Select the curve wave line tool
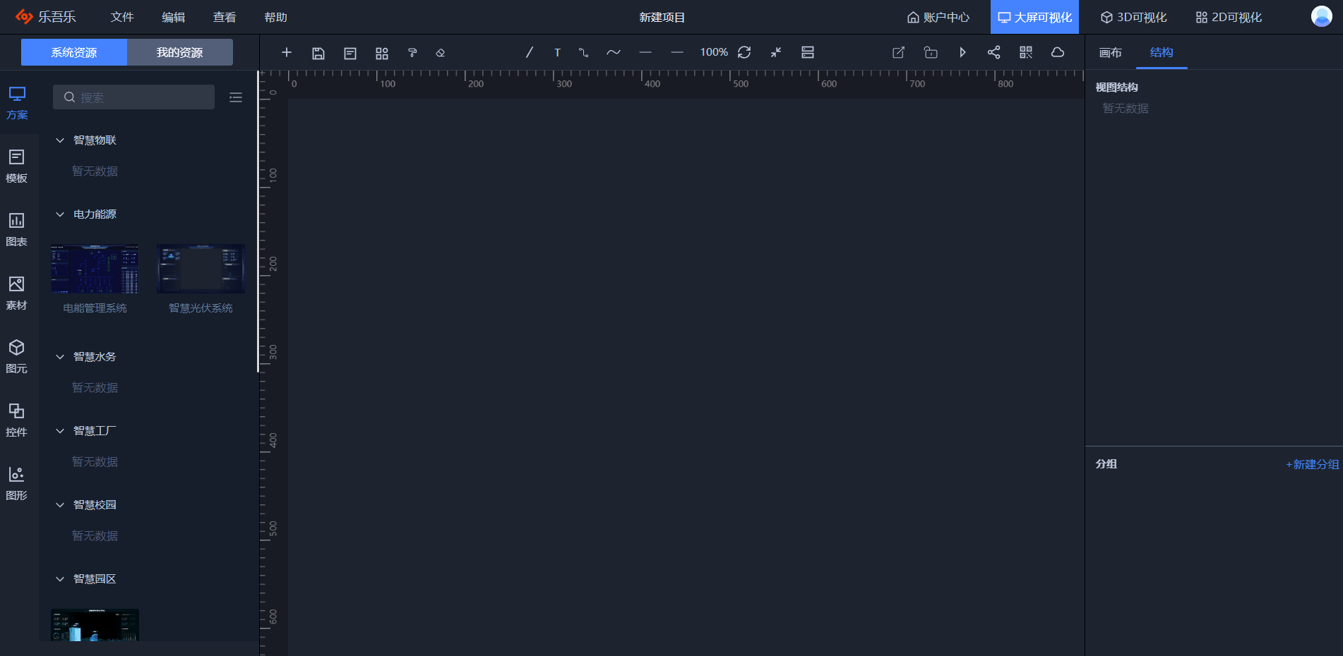 point(614,52)
